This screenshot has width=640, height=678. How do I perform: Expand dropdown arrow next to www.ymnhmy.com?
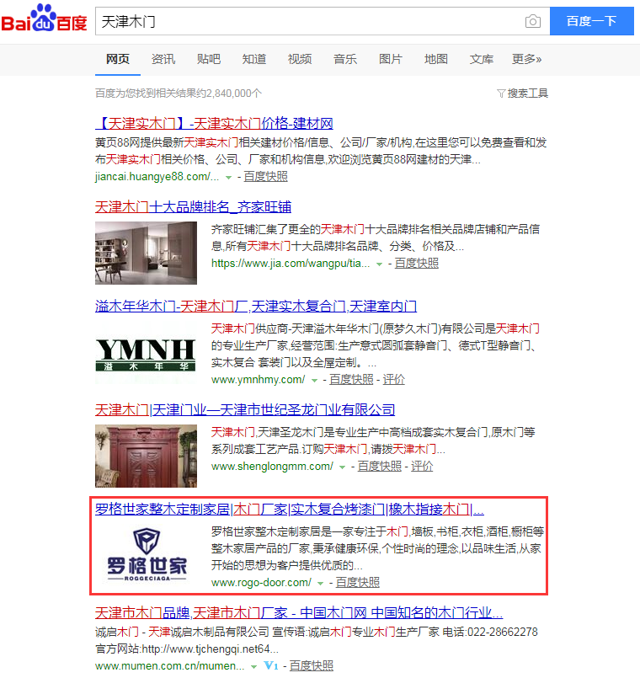(x=314, y=381)
